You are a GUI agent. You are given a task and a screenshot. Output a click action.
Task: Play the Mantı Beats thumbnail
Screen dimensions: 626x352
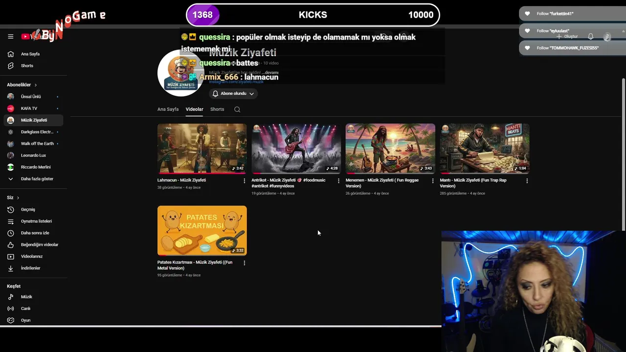[x=484, y=149]
